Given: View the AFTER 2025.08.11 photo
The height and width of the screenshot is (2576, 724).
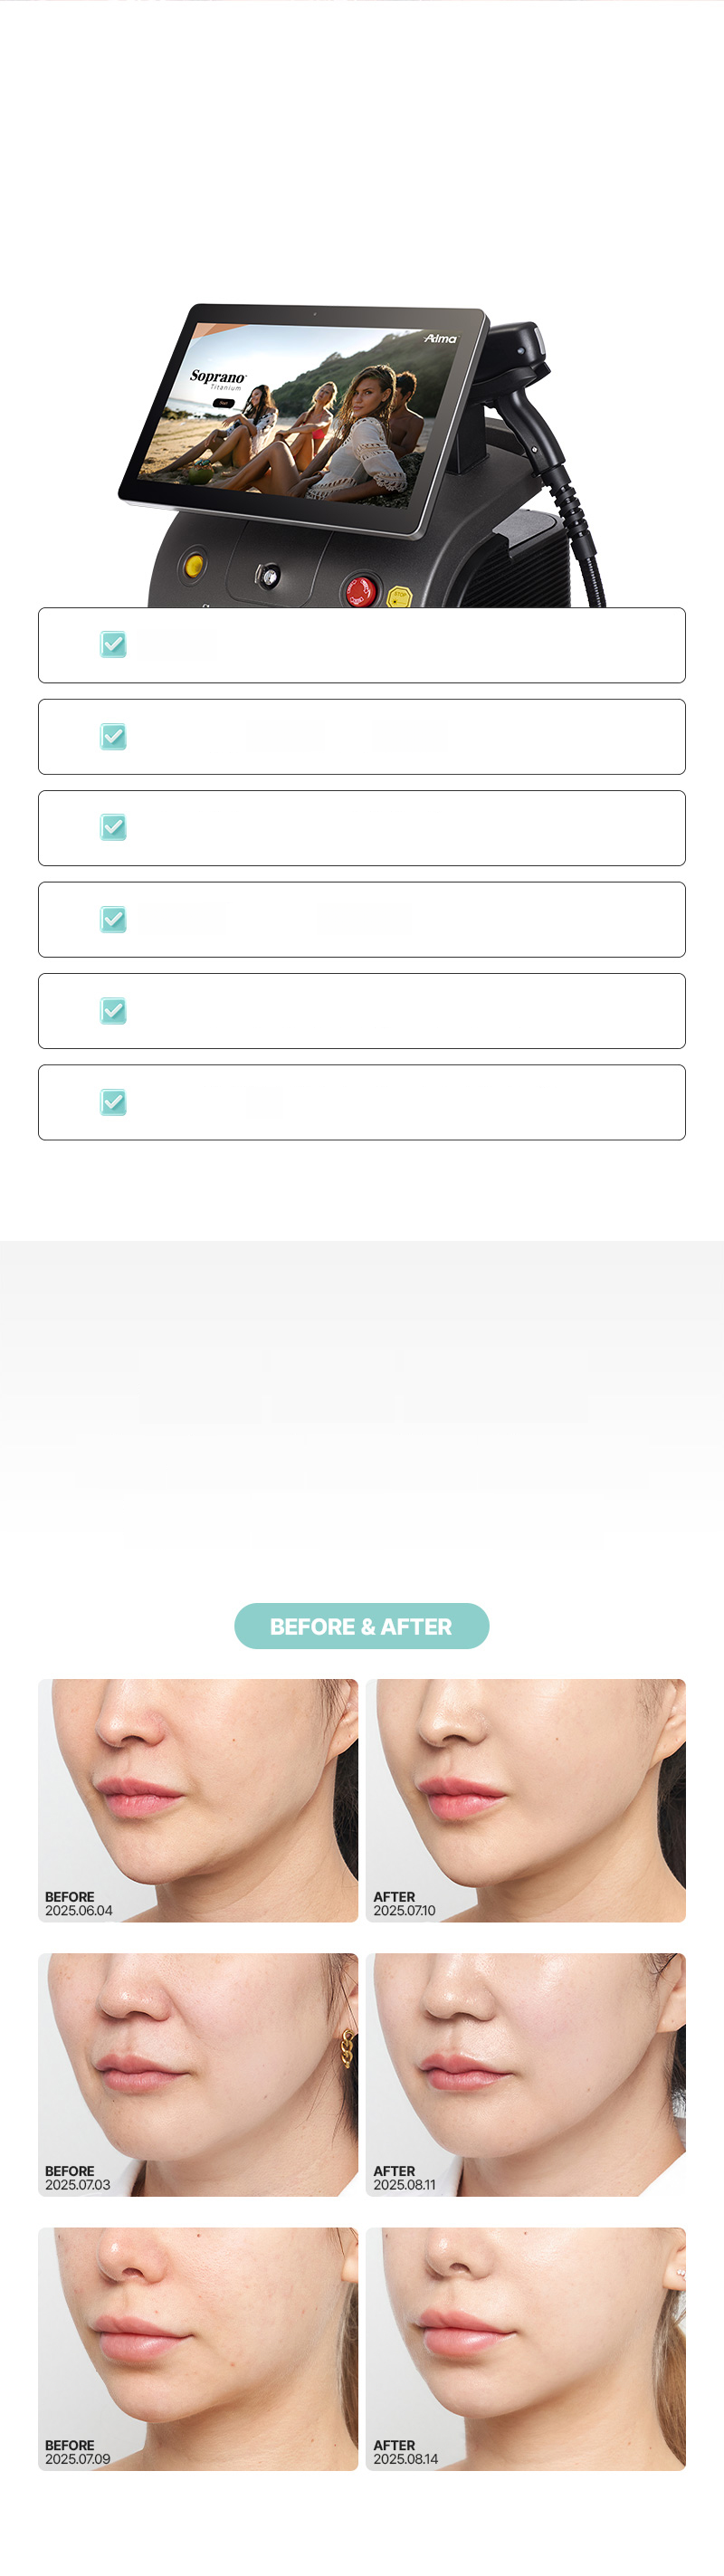Looking at the screenshot, I should tap(526, 2074).
